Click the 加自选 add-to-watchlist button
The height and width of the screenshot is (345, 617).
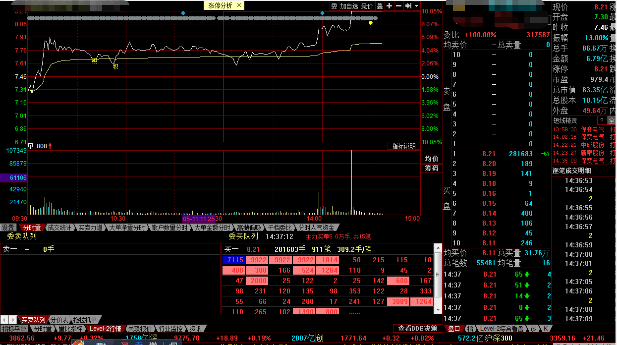[349, 6]
